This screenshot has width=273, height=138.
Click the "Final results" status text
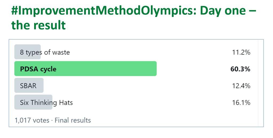[73, 120]
